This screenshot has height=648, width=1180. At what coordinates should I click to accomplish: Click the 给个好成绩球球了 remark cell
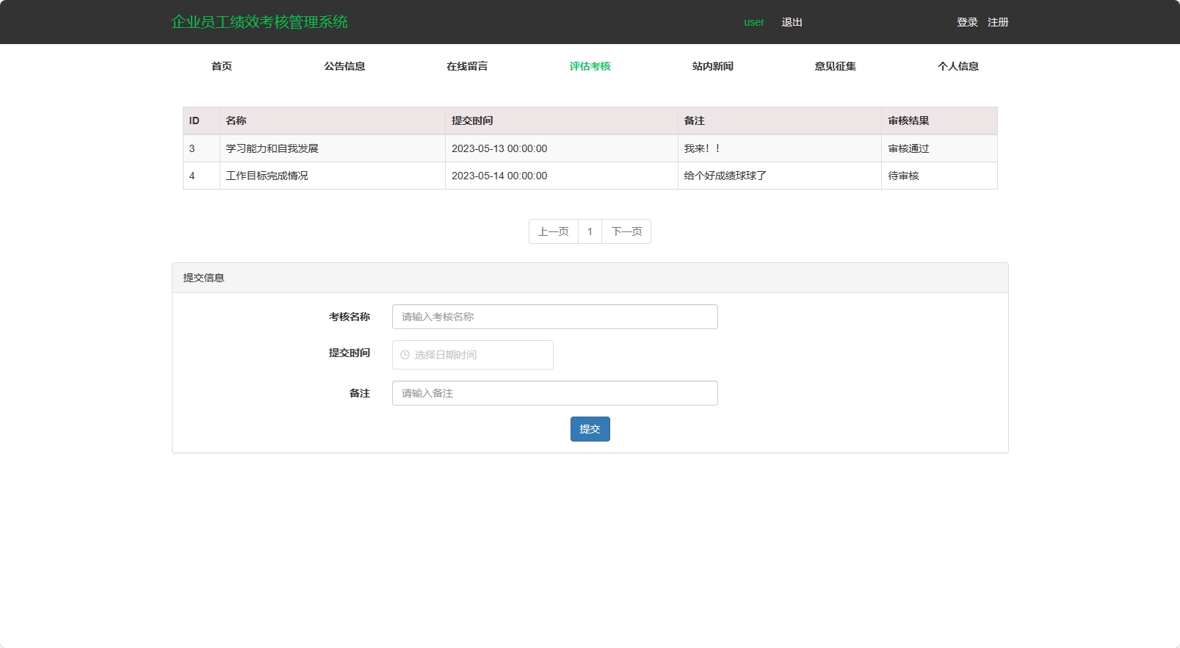point(779,176)
